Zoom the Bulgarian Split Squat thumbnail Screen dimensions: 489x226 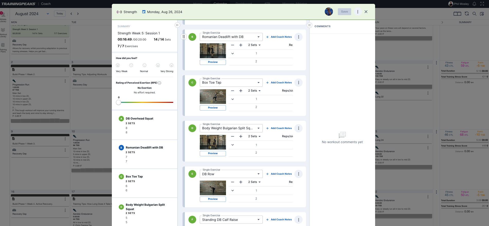(221, 139)
